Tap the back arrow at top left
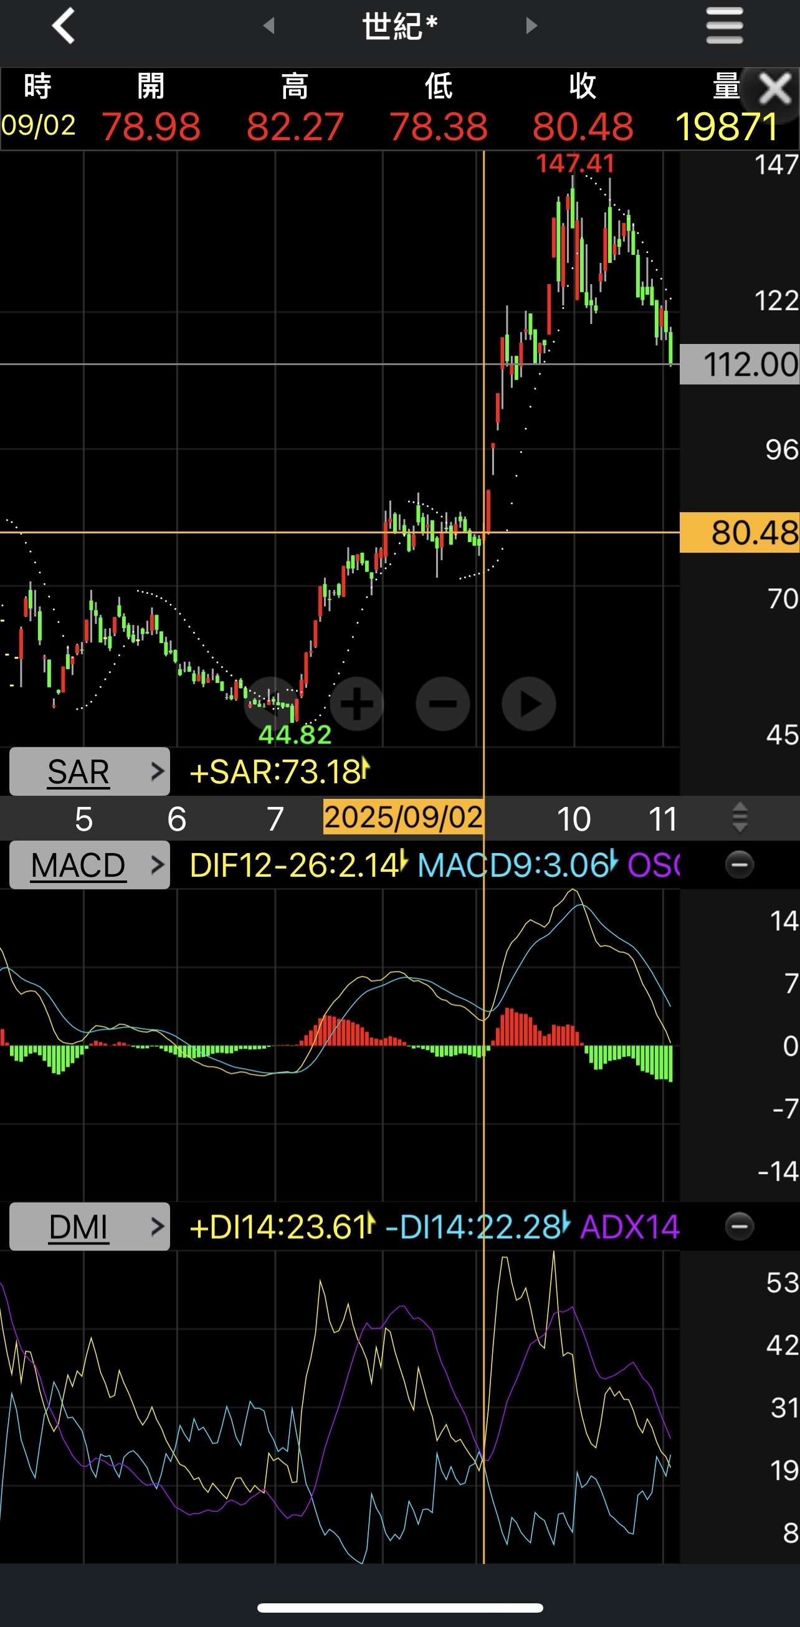The image size is (800, 1627). point(63,26)
